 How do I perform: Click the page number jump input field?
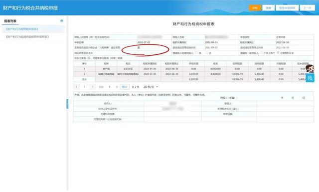[x=110, y=87]
